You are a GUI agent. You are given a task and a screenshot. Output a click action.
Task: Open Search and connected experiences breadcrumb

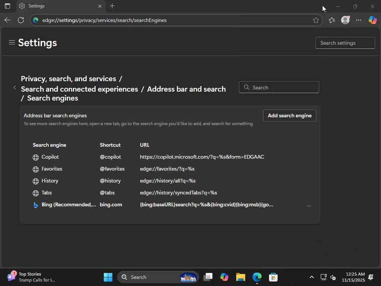[80, 89]
